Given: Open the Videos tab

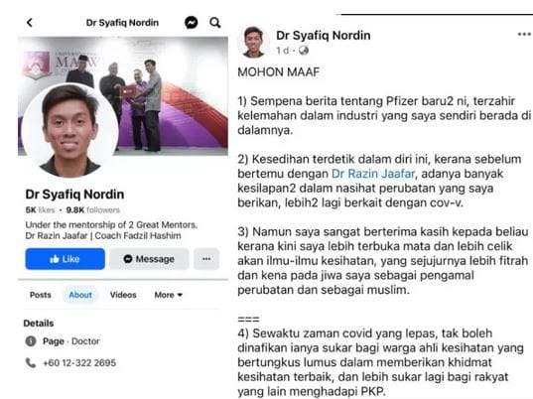Looking at the screenshot, I should pyautogui.click(x=123, y=295).
